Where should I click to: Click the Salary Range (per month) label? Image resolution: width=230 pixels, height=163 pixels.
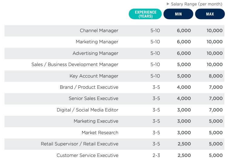196,4
